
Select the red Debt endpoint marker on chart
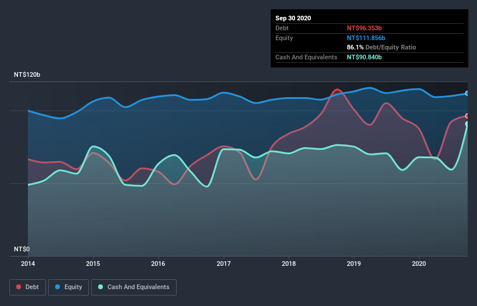467,116
